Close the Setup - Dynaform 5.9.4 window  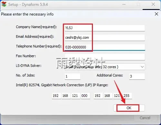(153, 5)
